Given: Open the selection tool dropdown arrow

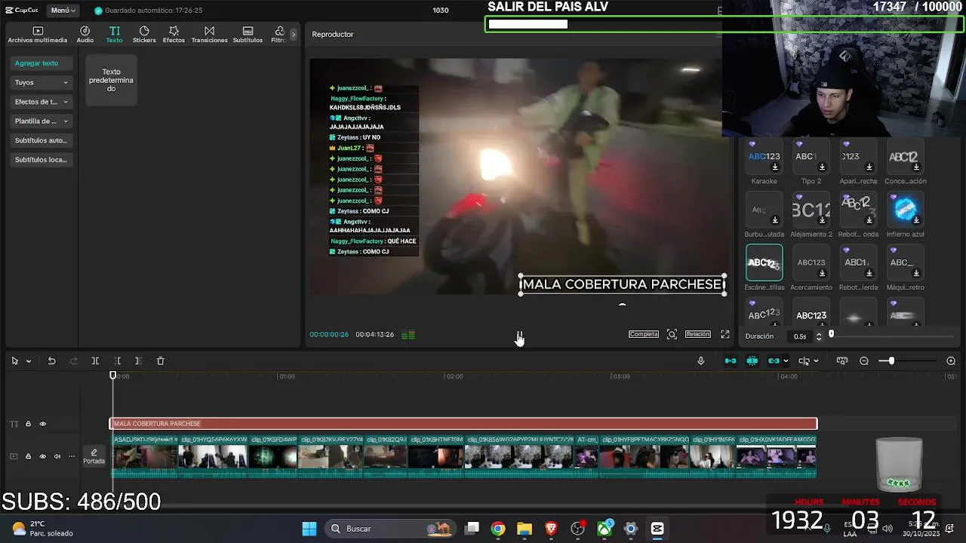Looking at the screenshot, I should tap(29, 361).
